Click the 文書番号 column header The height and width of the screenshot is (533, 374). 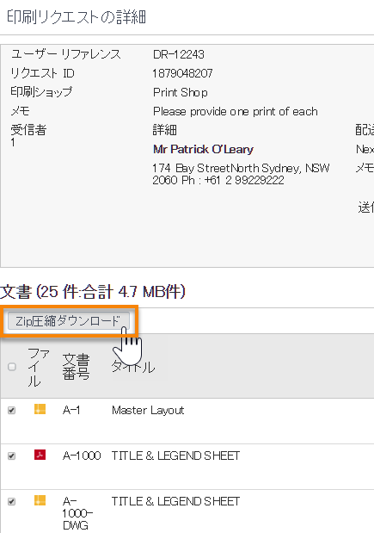pos(76,367)
